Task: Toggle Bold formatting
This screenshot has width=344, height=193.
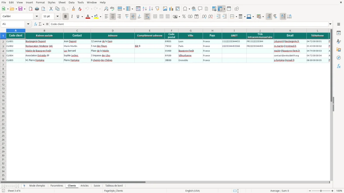Action: pos(65,17)
